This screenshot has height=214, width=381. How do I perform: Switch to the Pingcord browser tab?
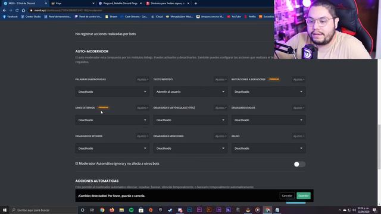[x=120, y=4]
